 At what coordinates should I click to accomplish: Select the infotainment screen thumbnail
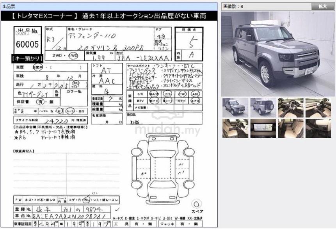(263, 129)
